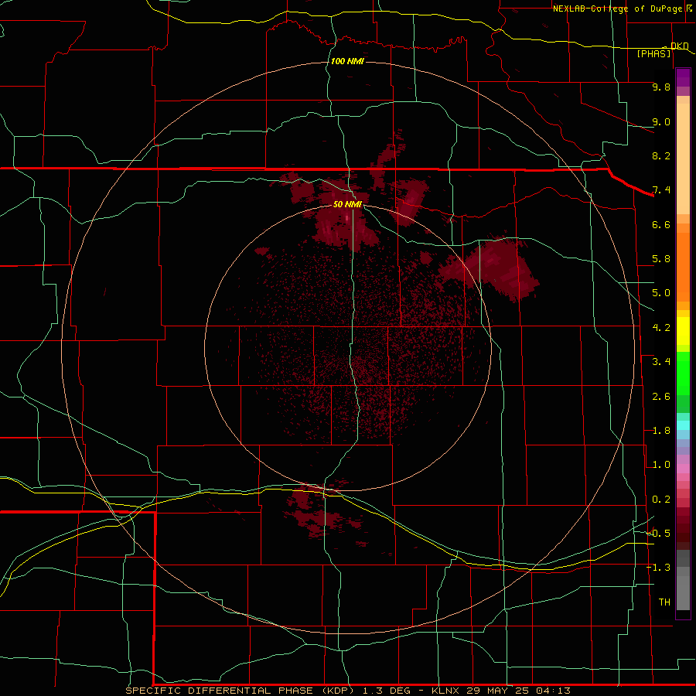The width and height of the screenshot is (696, 696).
Task: Click the 3.4 color scale value
Action: (661, 362)
